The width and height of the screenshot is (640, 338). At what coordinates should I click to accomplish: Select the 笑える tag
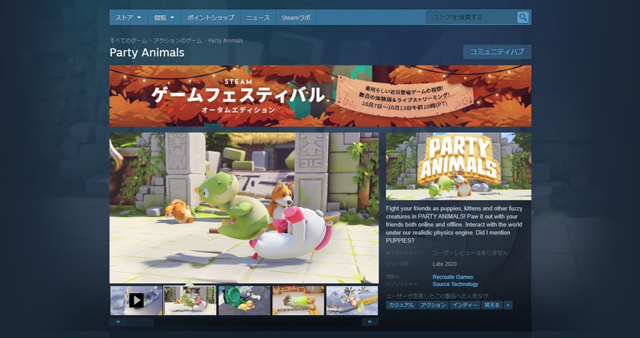492,305
